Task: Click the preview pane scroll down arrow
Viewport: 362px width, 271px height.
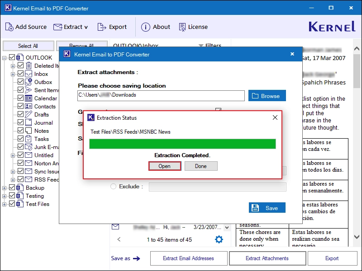Action: (x=357, y=237)
